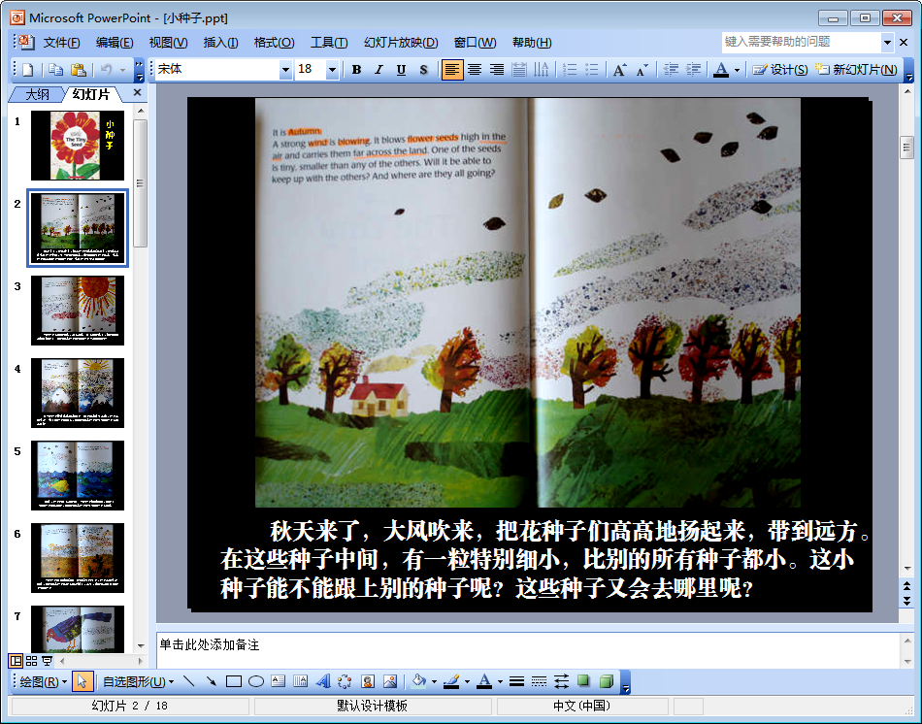Open the 幻灯片放映(D) menu

tap(401, 43)
